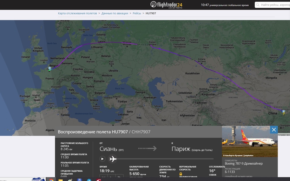The width and height of the screenshot is (290, 181).
Task: Go to the 'Рейсы' breadcrumb link
Action: click(x=137, y=13)
